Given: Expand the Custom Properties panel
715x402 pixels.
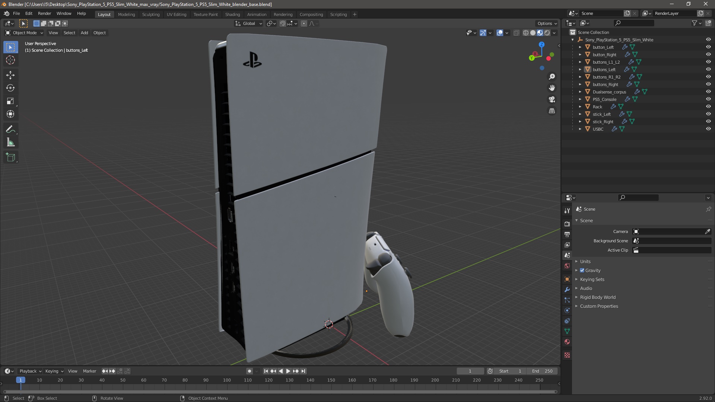Looking at the screenshot, I should pos(599,306).
